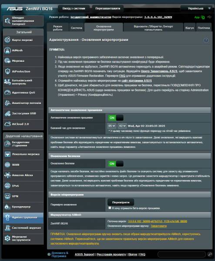Viewport: 215px width, 261px height.
Task: Open AiMesh section icon
Action: click(x=7, y=50)
